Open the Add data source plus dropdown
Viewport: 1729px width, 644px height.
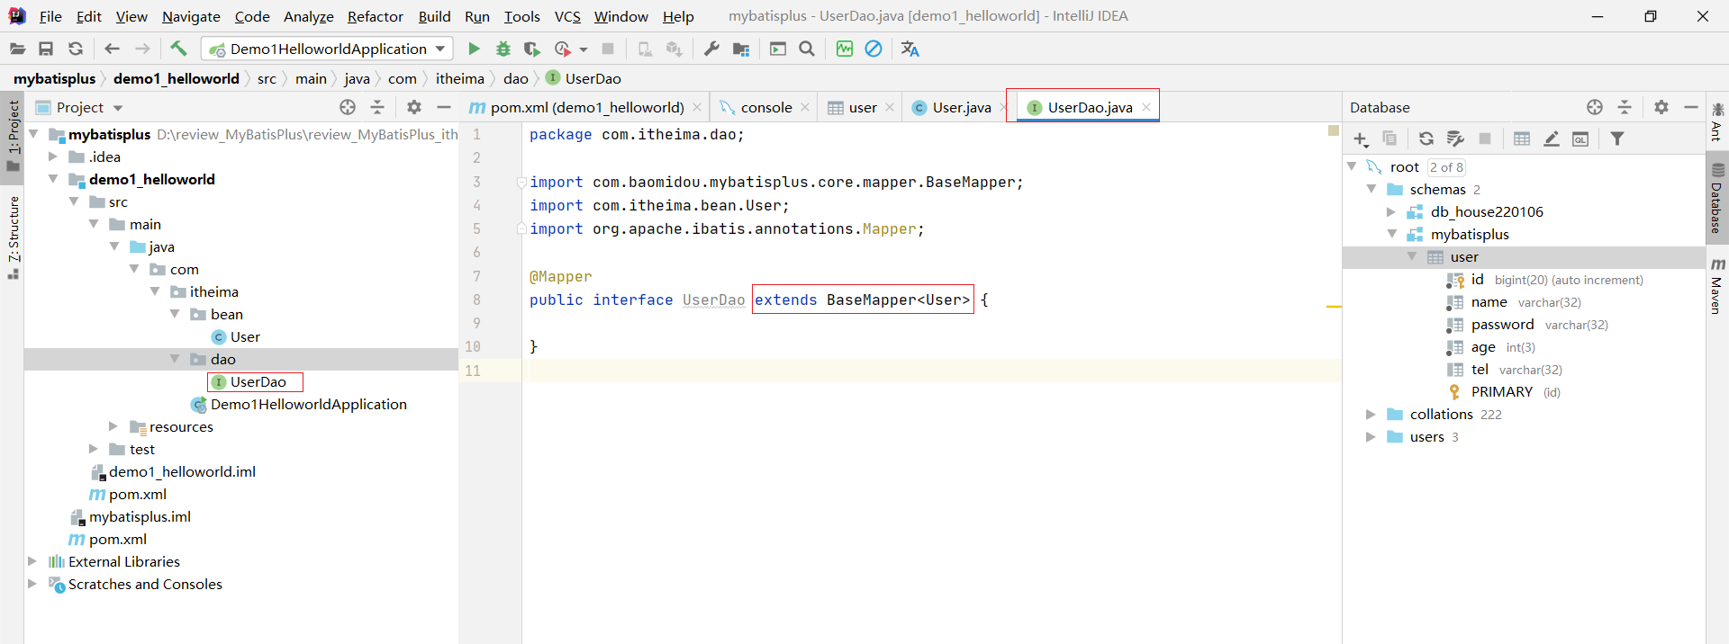(1361, 139)
